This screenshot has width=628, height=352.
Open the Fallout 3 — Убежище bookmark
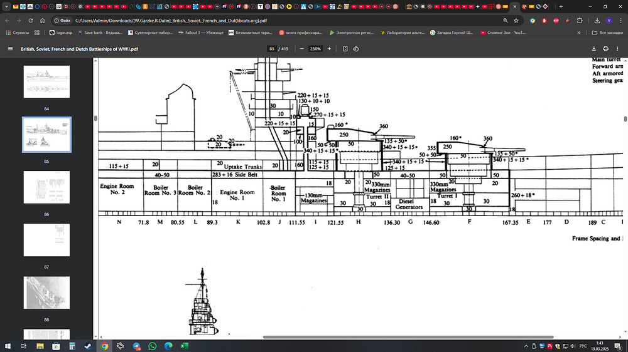pyautogui.click(x=198, y=32)
